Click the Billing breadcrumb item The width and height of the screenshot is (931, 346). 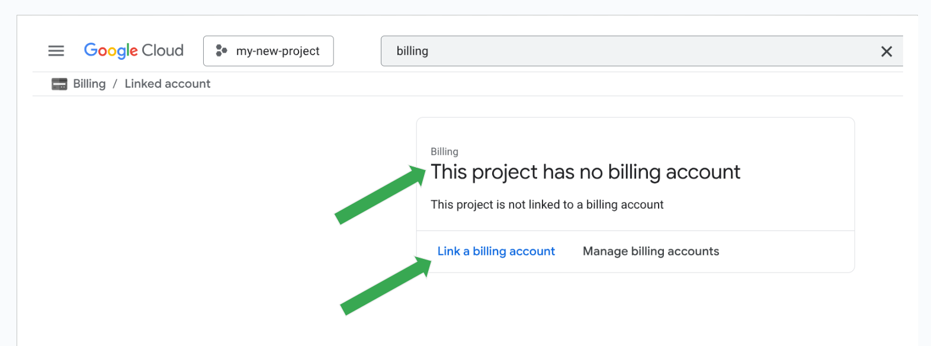coord(89,84)
